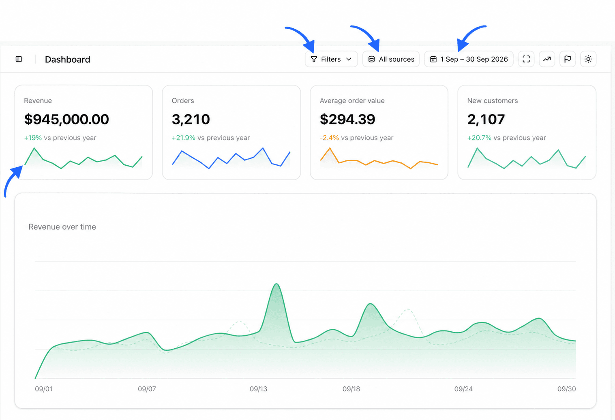Open the 1 Sep – 30 Sep 2026 date picker

click(x=469, y=59)
